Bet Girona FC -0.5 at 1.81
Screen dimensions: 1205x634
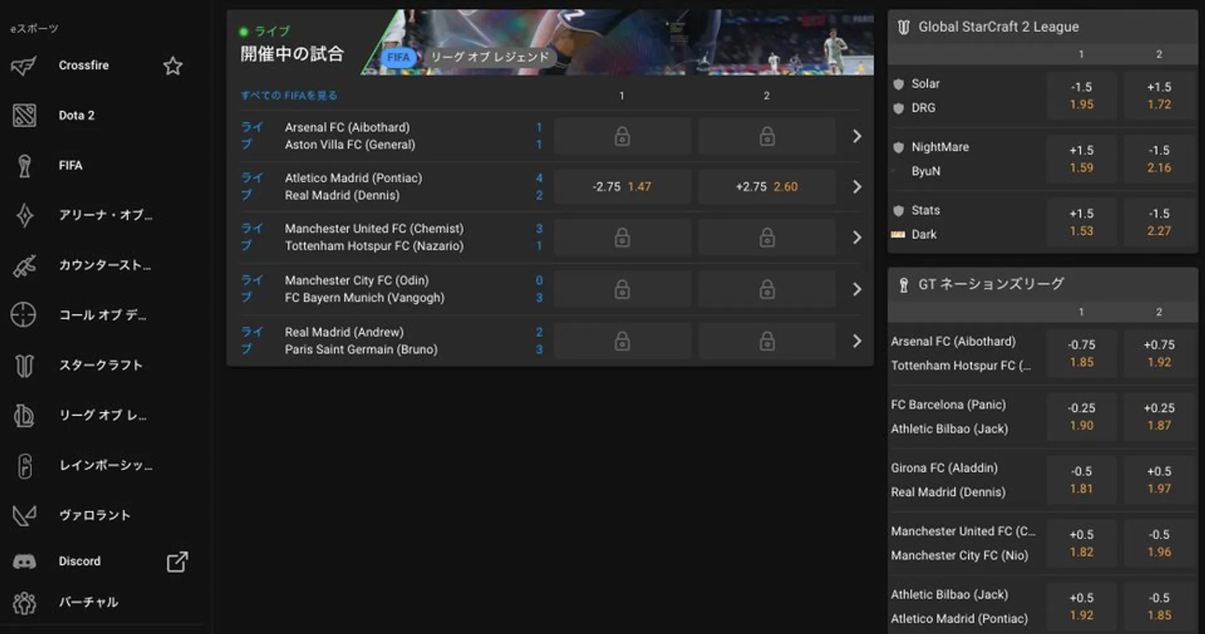click(1081, 480)
